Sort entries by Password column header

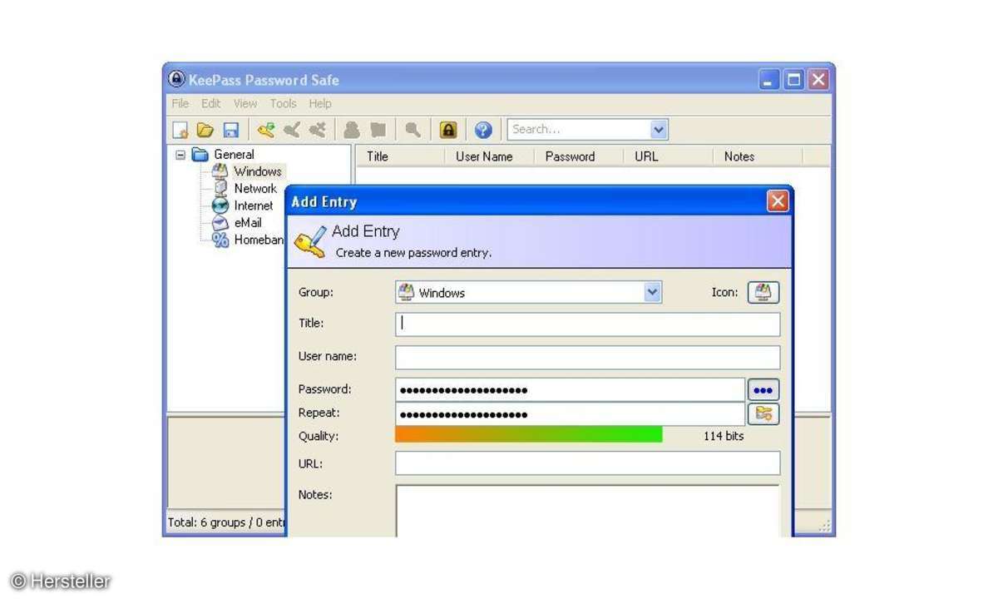pos(580,156)
